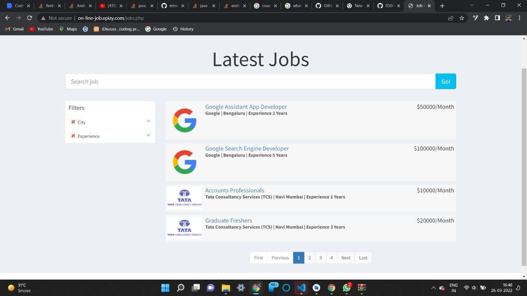The image size is (527, 296).
Task: Open the Google bookmark
Action: click(x=156, y=29)
